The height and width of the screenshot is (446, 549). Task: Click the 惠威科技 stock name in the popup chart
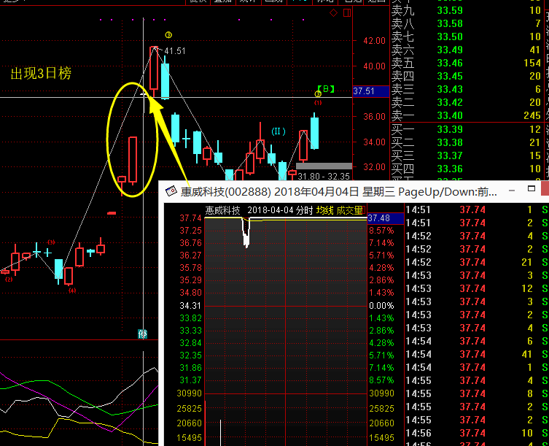click(x=222, y=210)
